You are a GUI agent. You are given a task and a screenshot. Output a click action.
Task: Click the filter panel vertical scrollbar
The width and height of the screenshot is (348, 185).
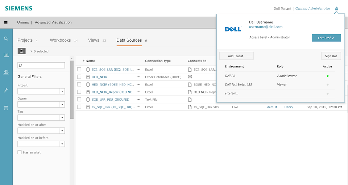click(x=72, y=90)
